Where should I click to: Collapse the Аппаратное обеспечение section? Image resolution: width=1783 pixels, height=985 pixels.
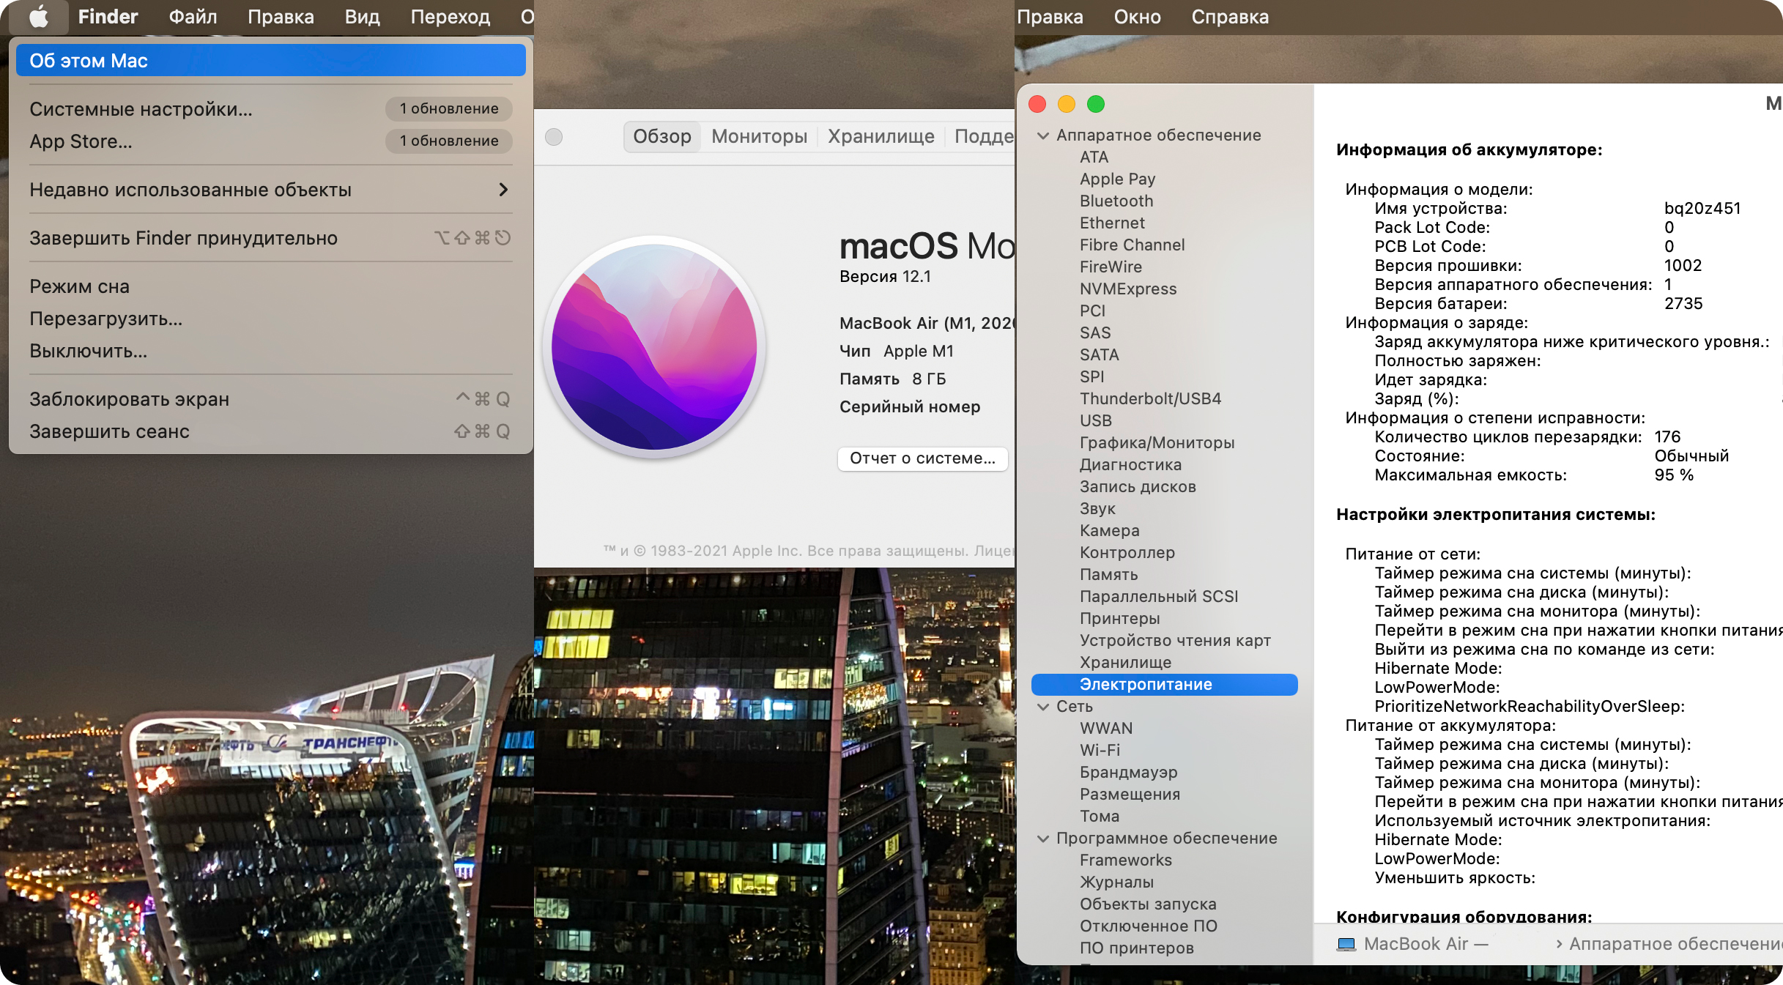click(1043, 135)
